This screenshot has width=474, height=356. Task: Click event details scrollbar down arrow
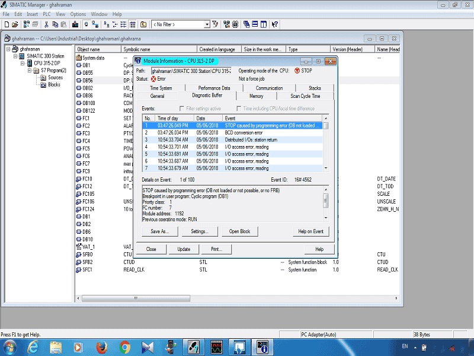[325, 218]
